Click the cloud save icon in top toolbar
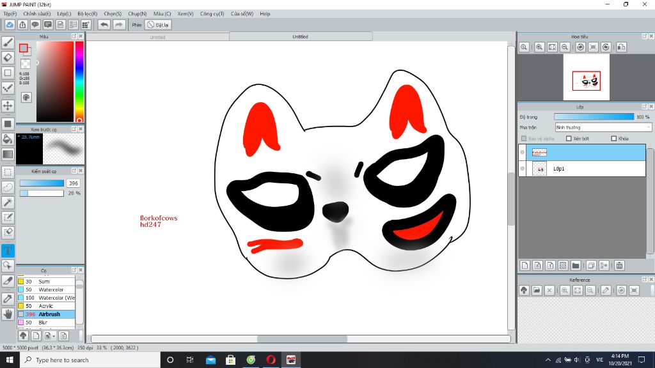The image size is (655, 368). (x=10, y=25)
